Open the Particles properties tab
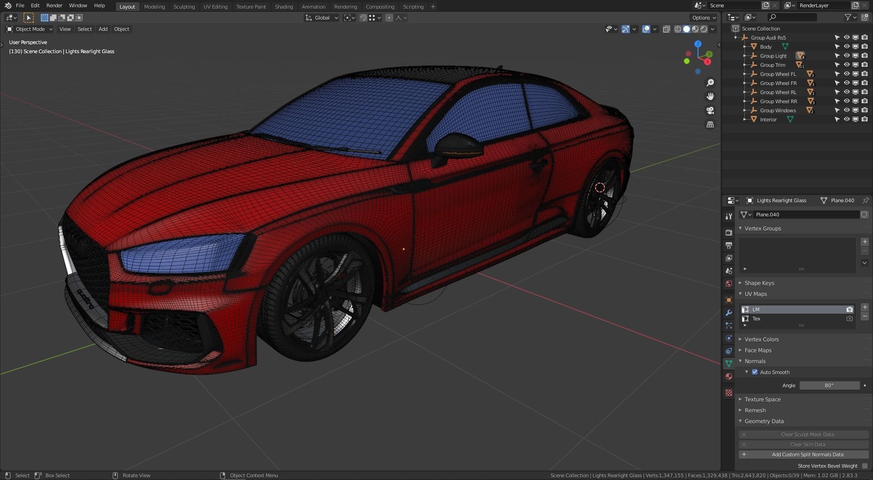 click(x=729, y=325)
